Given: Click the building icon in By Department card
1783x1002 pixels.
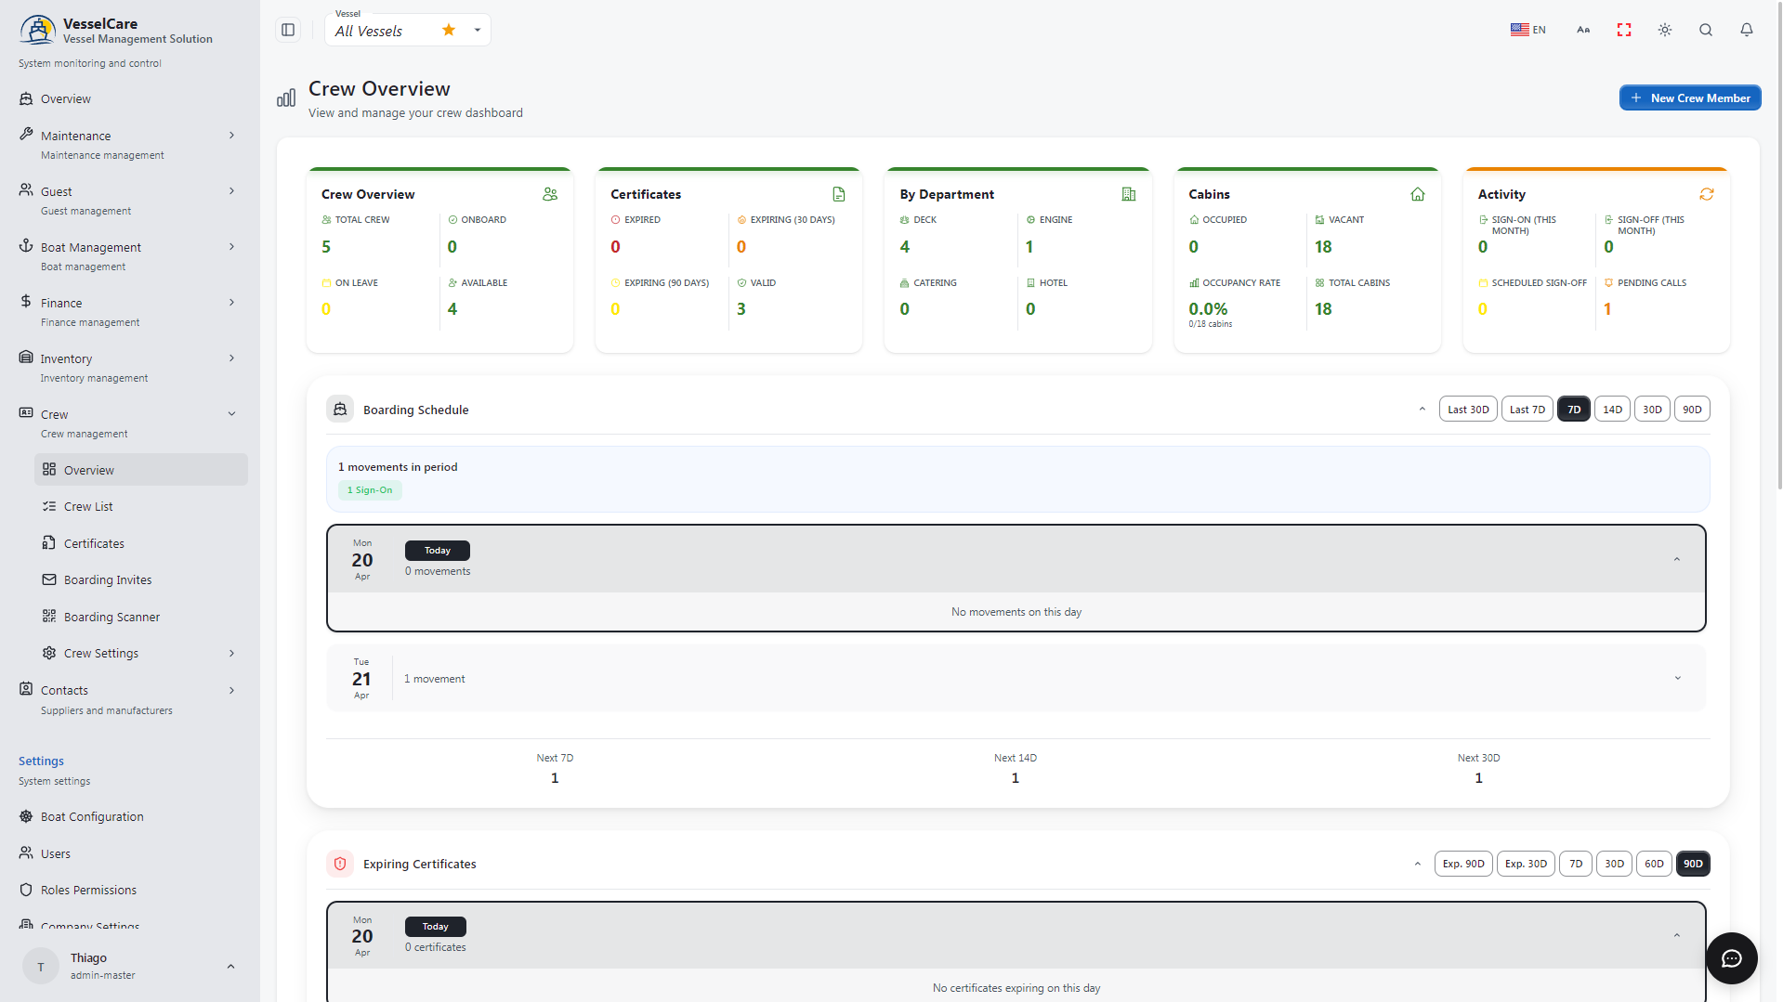Looking at the screenshot, I should [x=1129, y=194].
